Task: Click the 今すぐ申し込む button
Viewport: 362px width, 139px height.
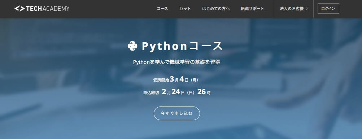Action: coord(177,113)
